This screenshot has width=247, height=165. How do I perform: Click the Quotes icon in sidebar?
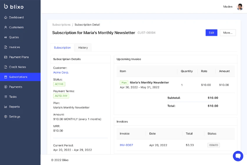[x=5, y=37]
